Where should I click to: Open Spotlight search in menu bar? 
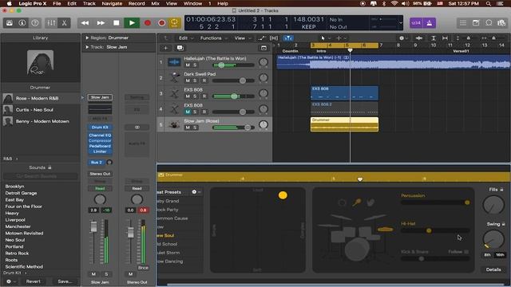(x=488, y=3)
